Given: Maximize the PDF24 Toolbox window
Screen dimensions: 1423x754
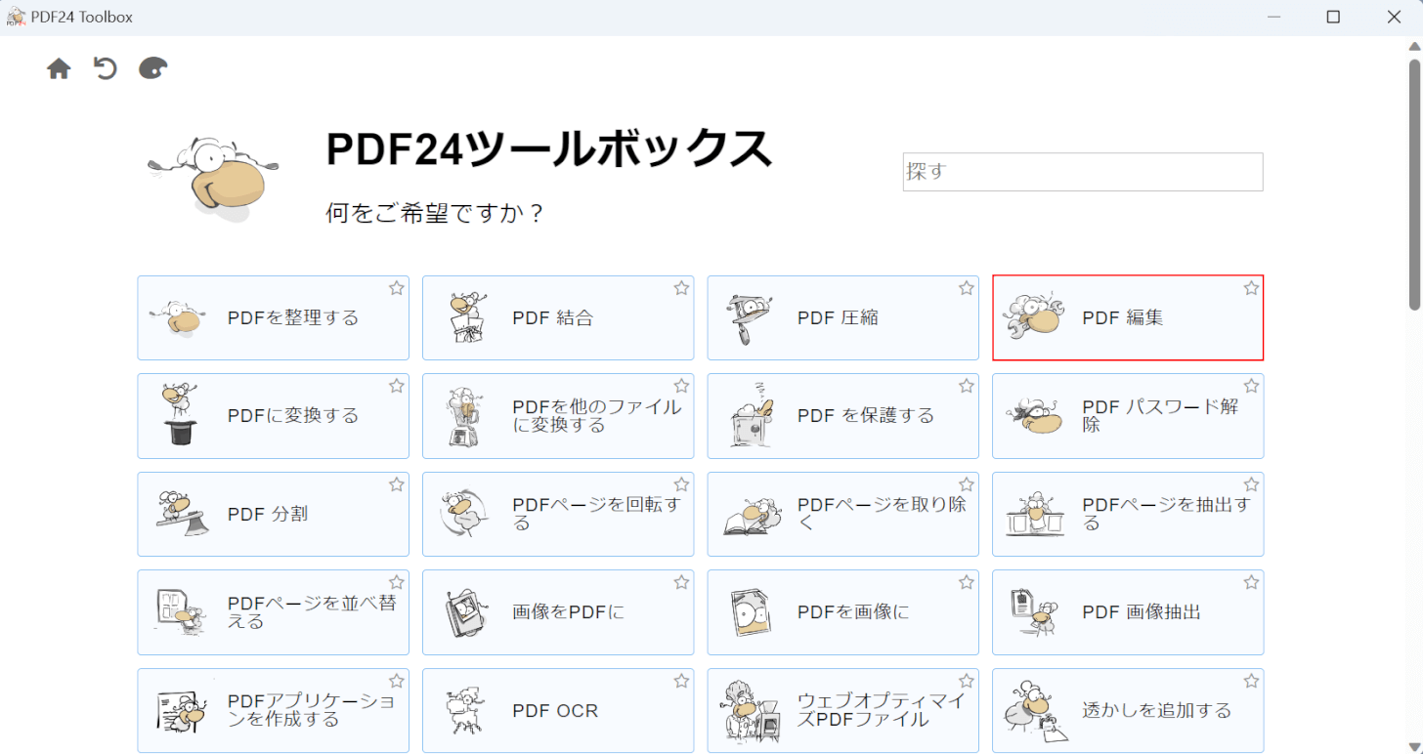Looking at the screenshot, I should tap(1333, 17).
